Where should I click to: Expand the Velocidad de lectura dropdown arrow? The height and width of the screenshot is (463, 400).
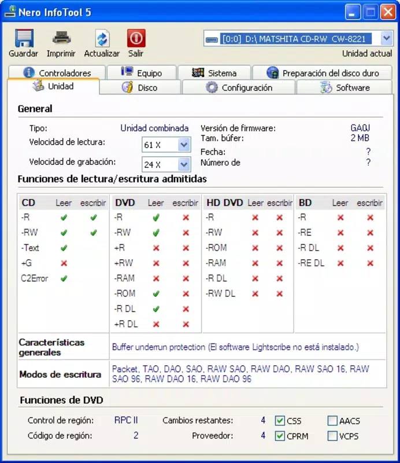point(184,145)
